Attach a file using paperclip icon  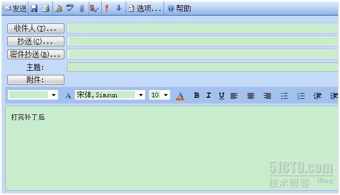tap(81, 8)
